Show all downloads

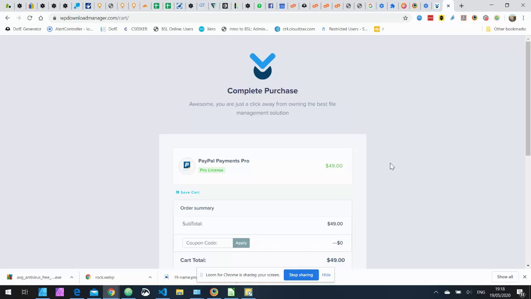505,277
